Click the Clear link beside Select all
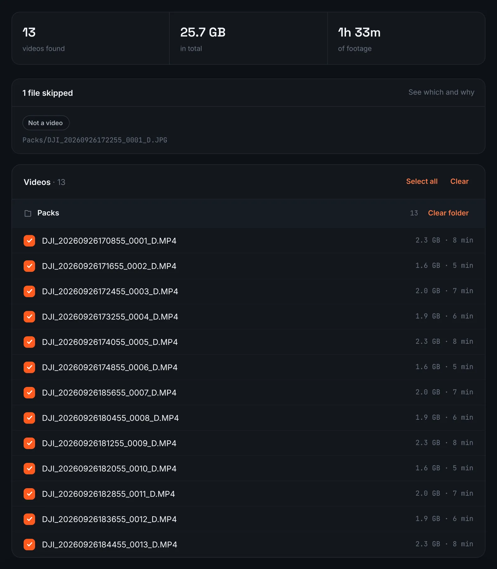This screenshot has height=569, width=497. [x=459, y=181]
